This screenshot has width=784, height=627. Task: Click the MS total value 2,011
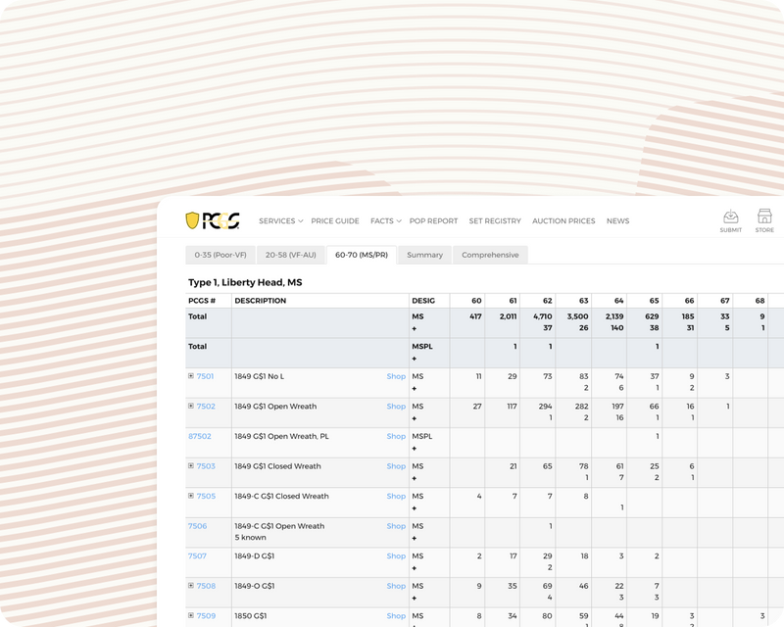[x=508, y=316]
